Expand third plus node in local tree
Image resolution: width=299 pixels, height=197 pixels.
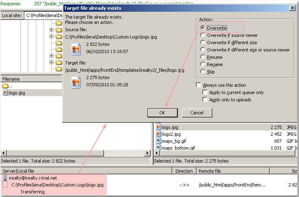tap(51, 56)
